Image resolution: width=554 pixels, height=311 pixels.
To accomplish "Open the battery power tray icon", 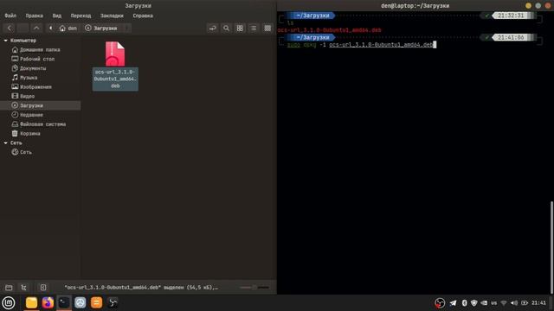I will pos(525,303).
